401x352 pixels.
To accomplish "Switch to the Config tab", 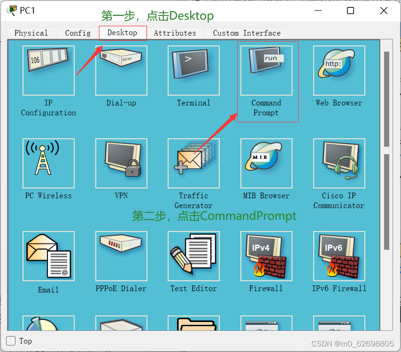I will [x=78, y=33].
